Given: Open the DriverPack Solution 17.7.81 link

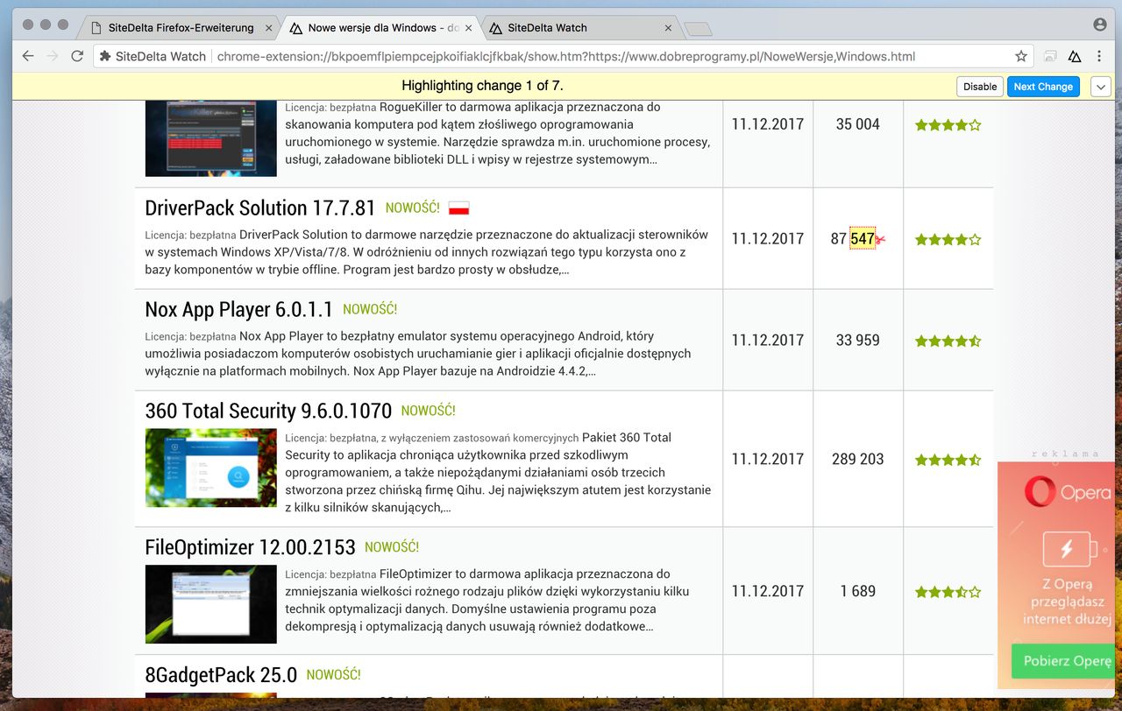Looking at the screenshot, I should click(260, 208).
